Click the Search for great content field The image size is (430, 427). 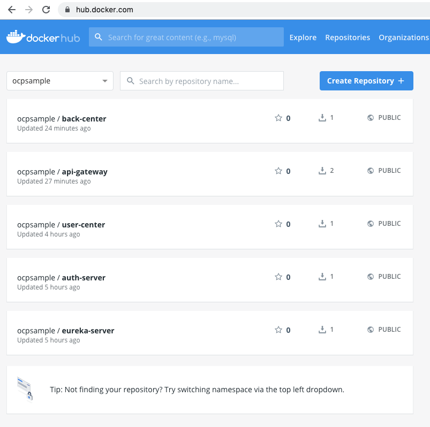click(x=186, y=37)
